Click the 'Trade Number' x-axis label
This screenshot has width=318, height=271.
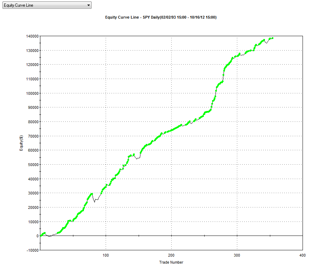coord(171,262)
